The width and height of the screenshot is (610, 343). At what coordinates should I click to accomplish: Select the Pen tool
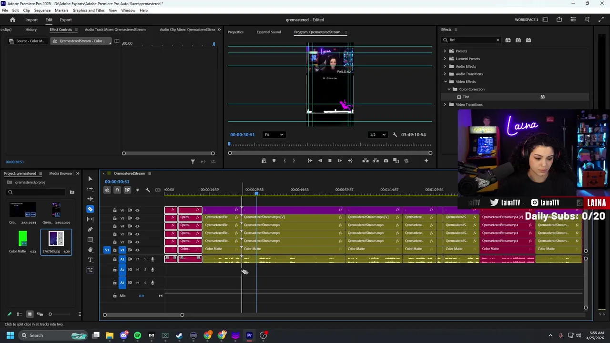pos(90,229)
